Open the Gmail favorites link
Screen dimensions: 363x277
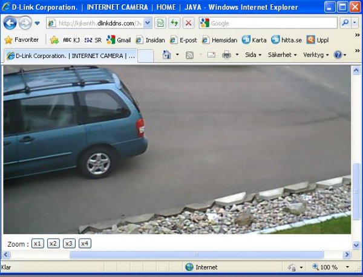coord(119,40)
